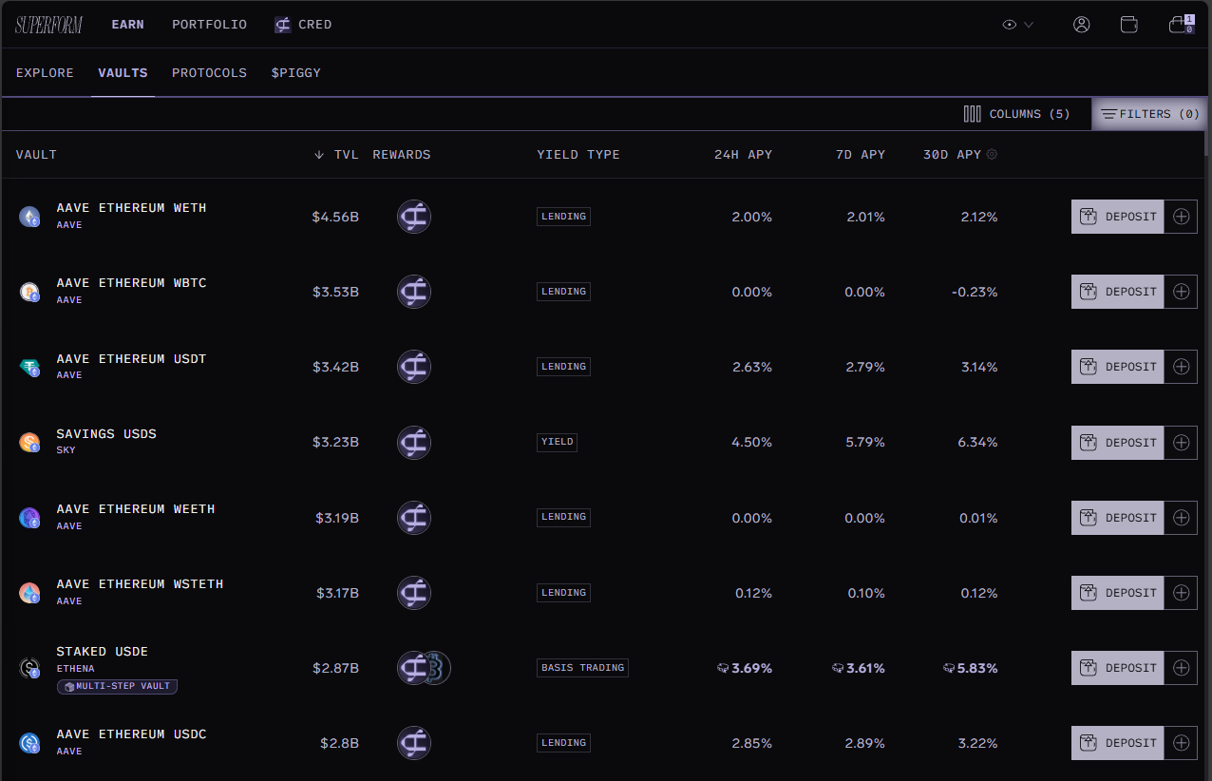Screen dimensions: 1212x781
Task: Deposit into Aave Ethereum WBTC vault
Action: tap(1118, 292)
